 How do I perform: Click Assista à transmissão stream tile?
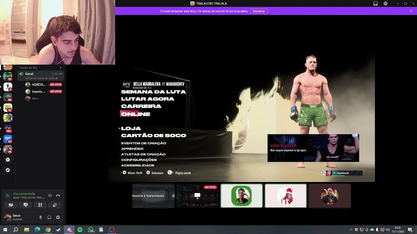[153, 196]
